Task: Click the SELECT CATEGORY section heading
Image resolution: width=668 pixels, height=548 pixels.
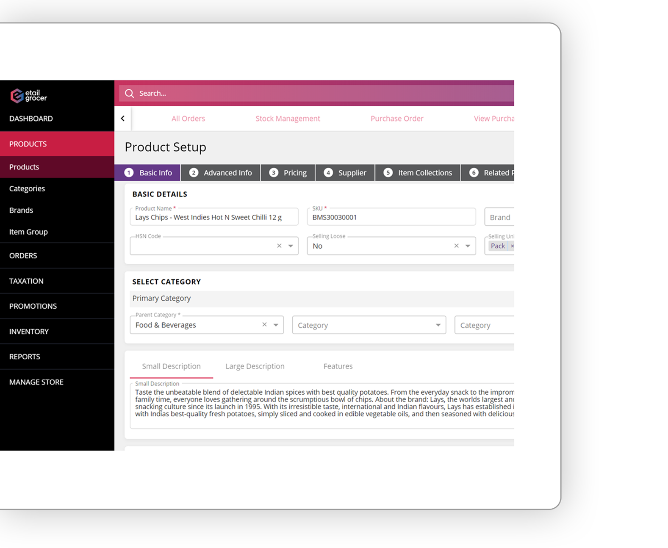Action: (166, 282)
